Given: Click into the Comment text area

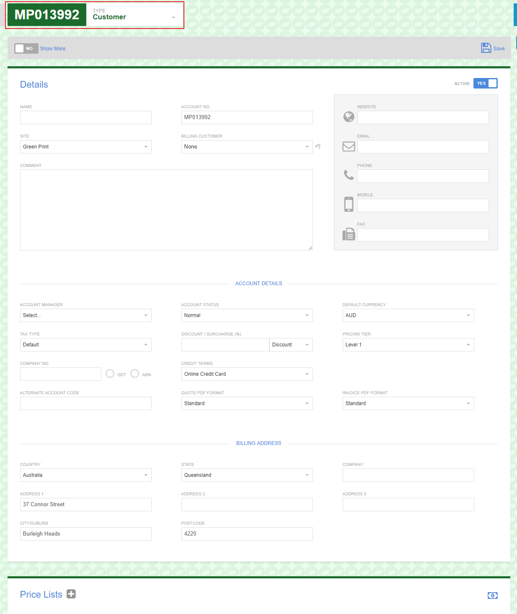Looking at the screenshot, I should point(166,210).
